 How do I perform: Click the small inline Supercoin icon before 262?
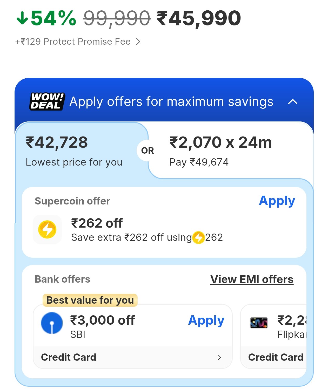coord(199,237)
